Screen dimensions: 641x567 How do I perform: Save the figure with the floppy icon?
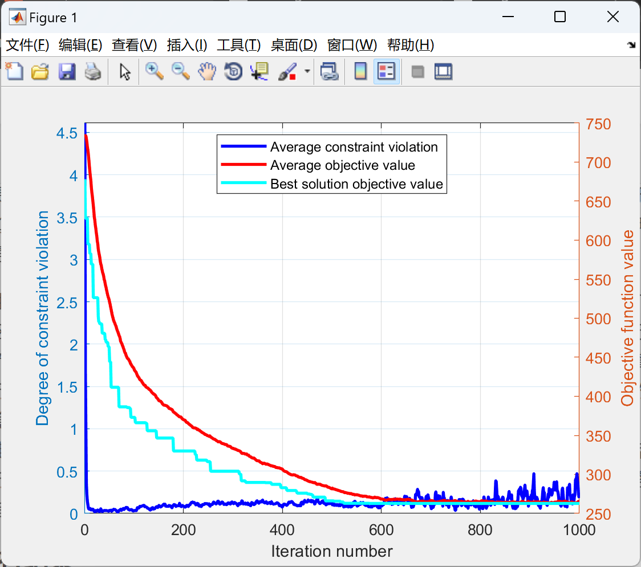coord(67,71)
